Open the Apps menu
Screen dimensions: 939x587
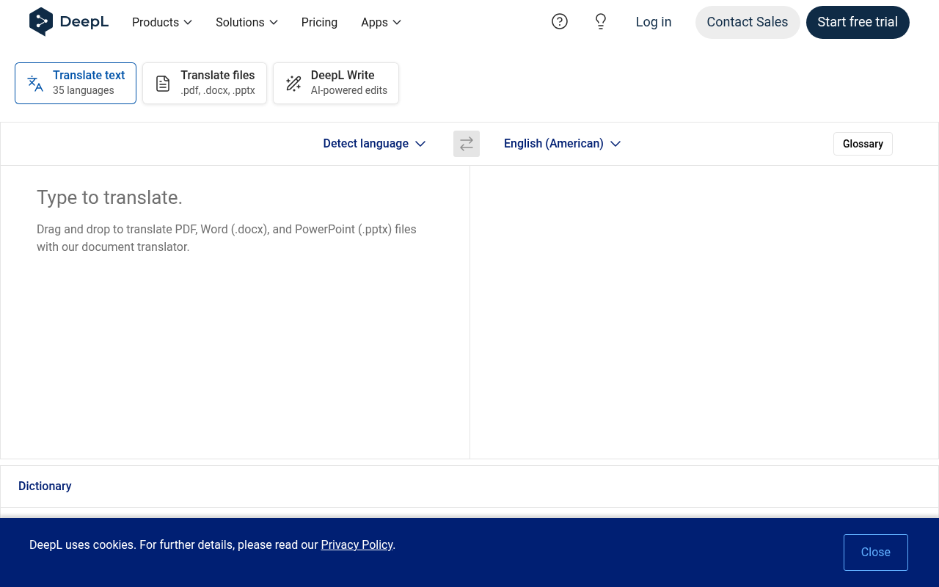tap(380, 22)
